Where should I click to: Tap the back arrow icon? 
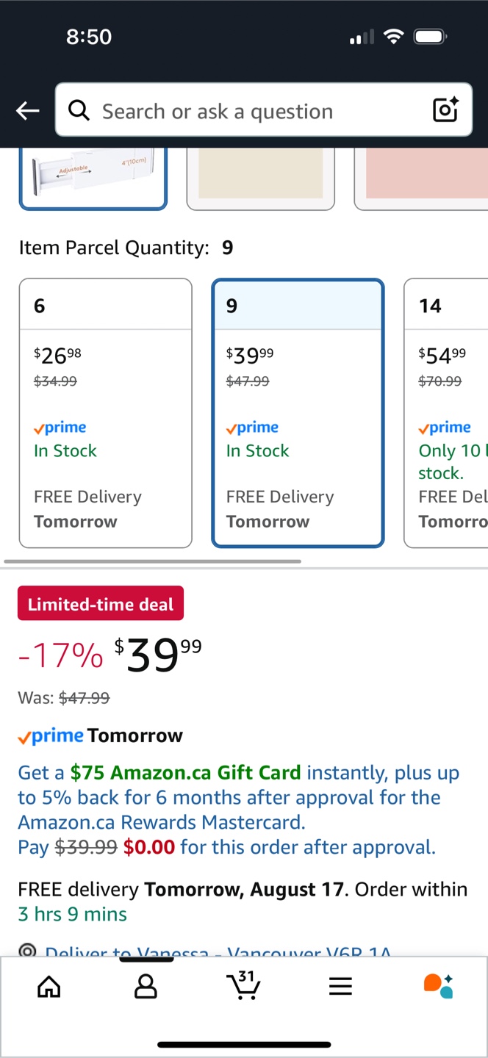28,111
